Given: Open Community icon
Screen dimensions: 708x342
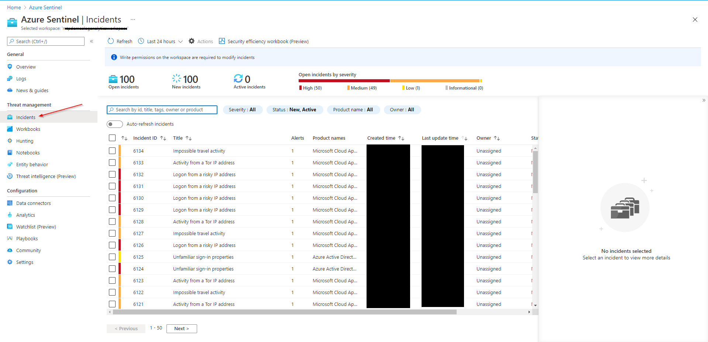Looking at the screenshot, I should click(10, 250).
